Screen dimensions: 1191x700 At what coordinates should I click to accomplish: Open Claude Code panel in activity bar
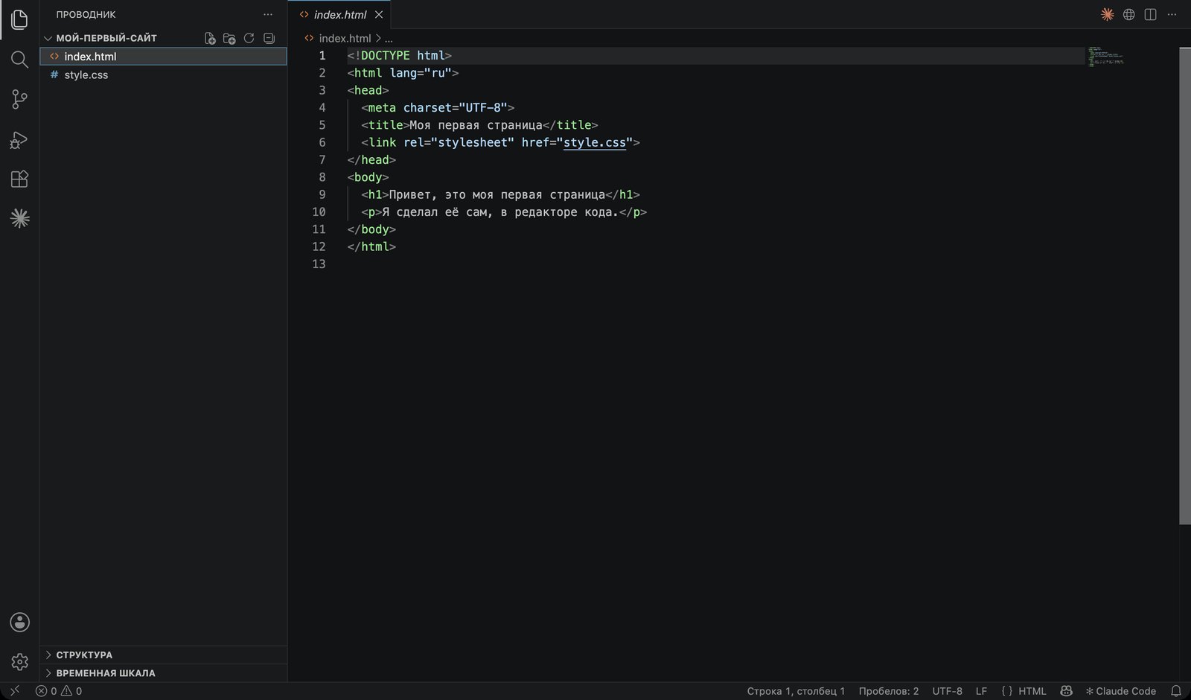click(x=19, y=218)
